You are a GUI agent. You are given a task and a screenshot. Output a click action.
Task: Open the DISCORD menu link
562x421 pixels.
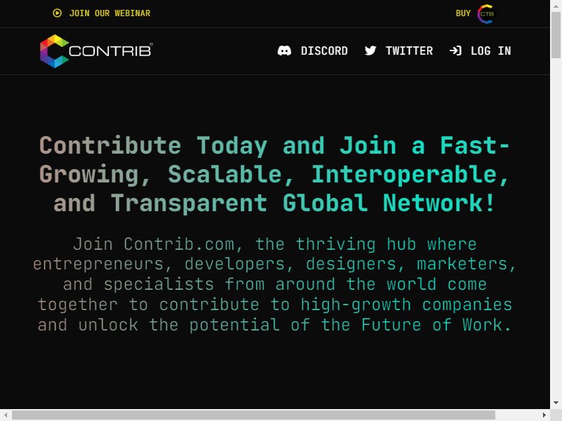point(324,51)
